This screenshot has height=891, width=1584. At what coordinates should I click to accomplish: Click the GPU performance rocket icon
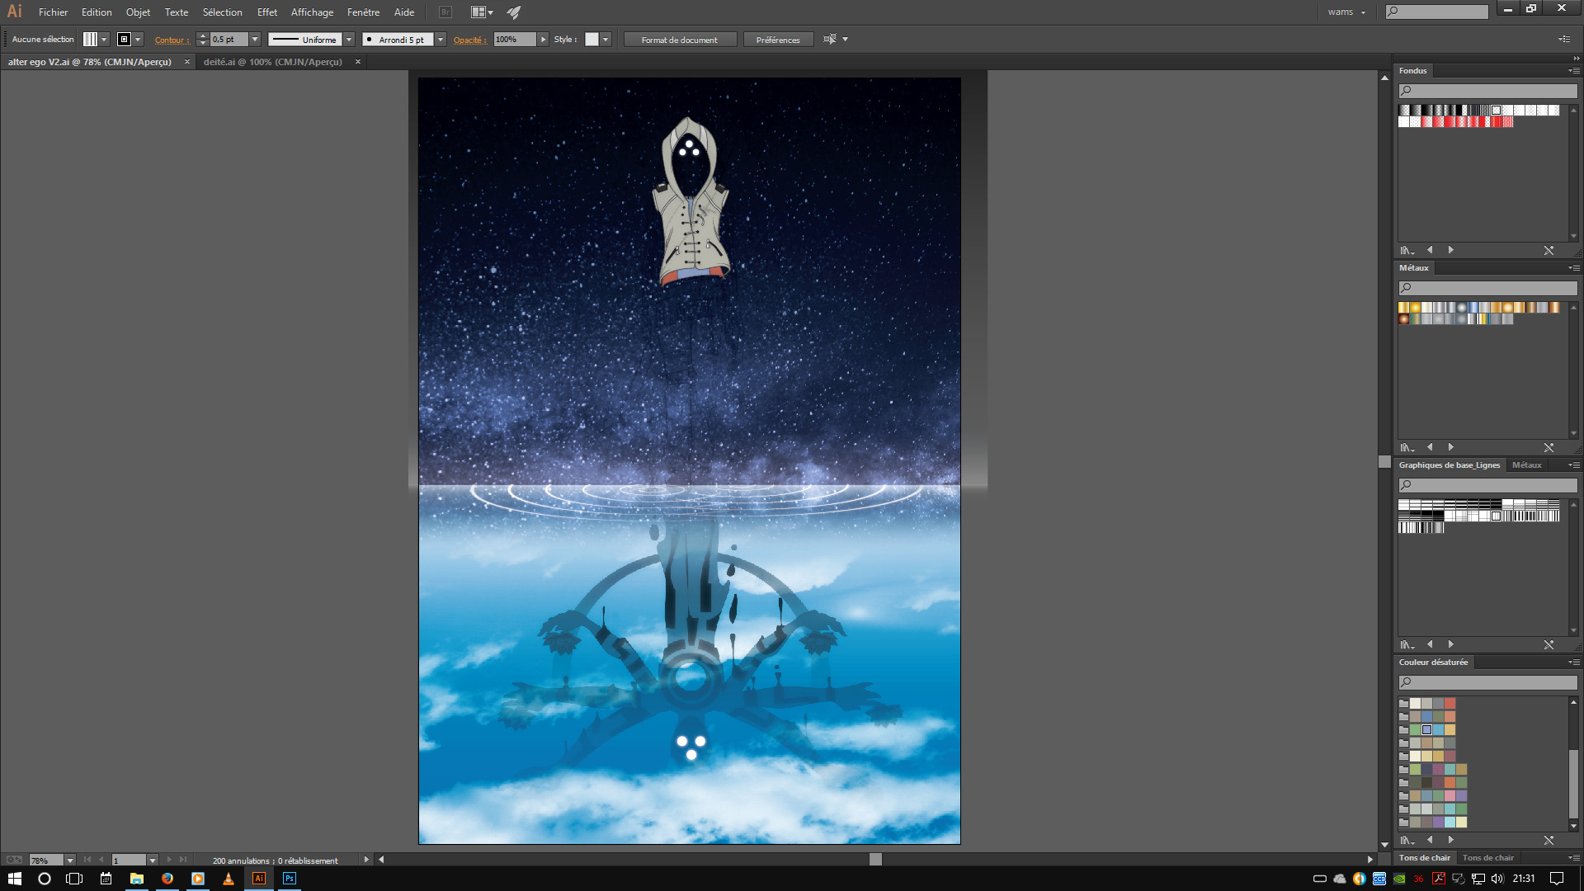[513, 12]
